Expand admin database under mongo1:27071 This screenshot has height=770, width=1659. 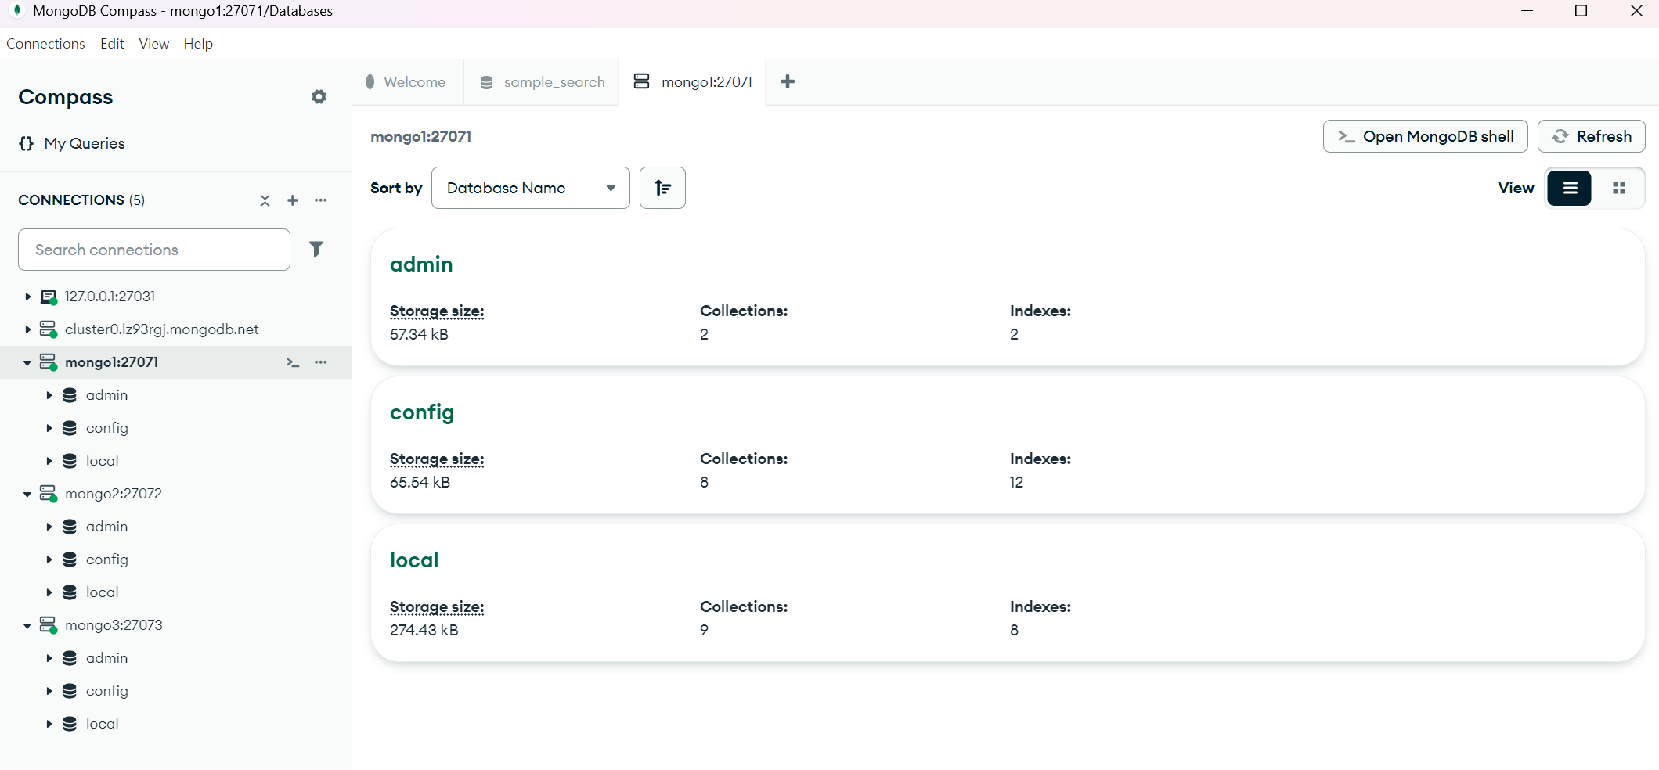[49, 395]
